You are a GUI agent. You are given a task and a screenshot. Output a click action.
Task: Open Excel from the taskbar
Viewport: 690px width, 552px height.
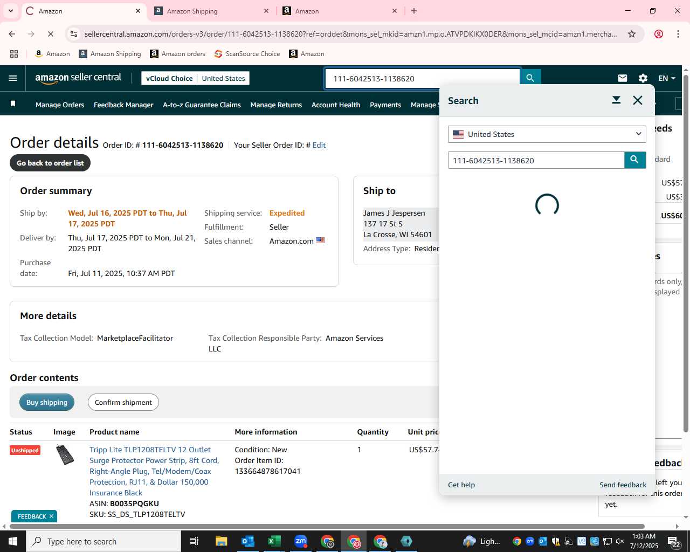coord(274,541)
